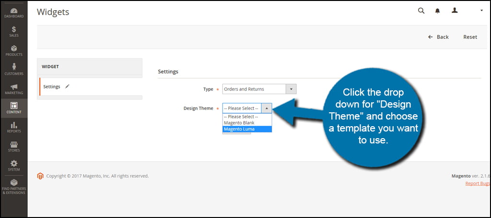Open the Sales sidebar menu

click(14, 32)
